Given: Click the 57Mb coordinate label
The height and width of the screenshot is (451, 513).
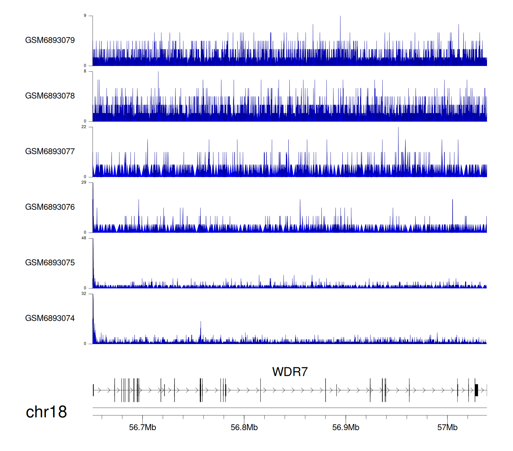Looking at the screenshot, I should pos(447,427).
